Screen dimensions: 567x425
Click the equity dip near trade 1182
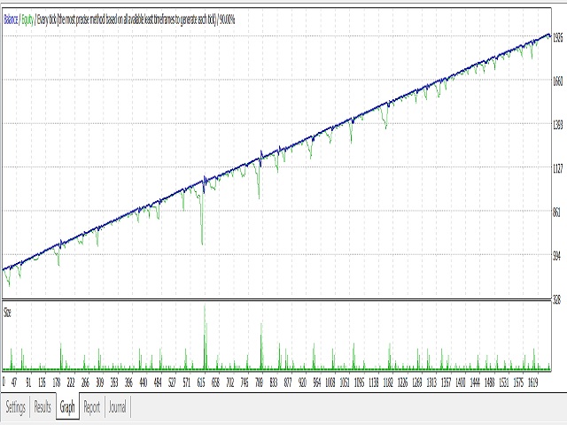pos(385,127)
